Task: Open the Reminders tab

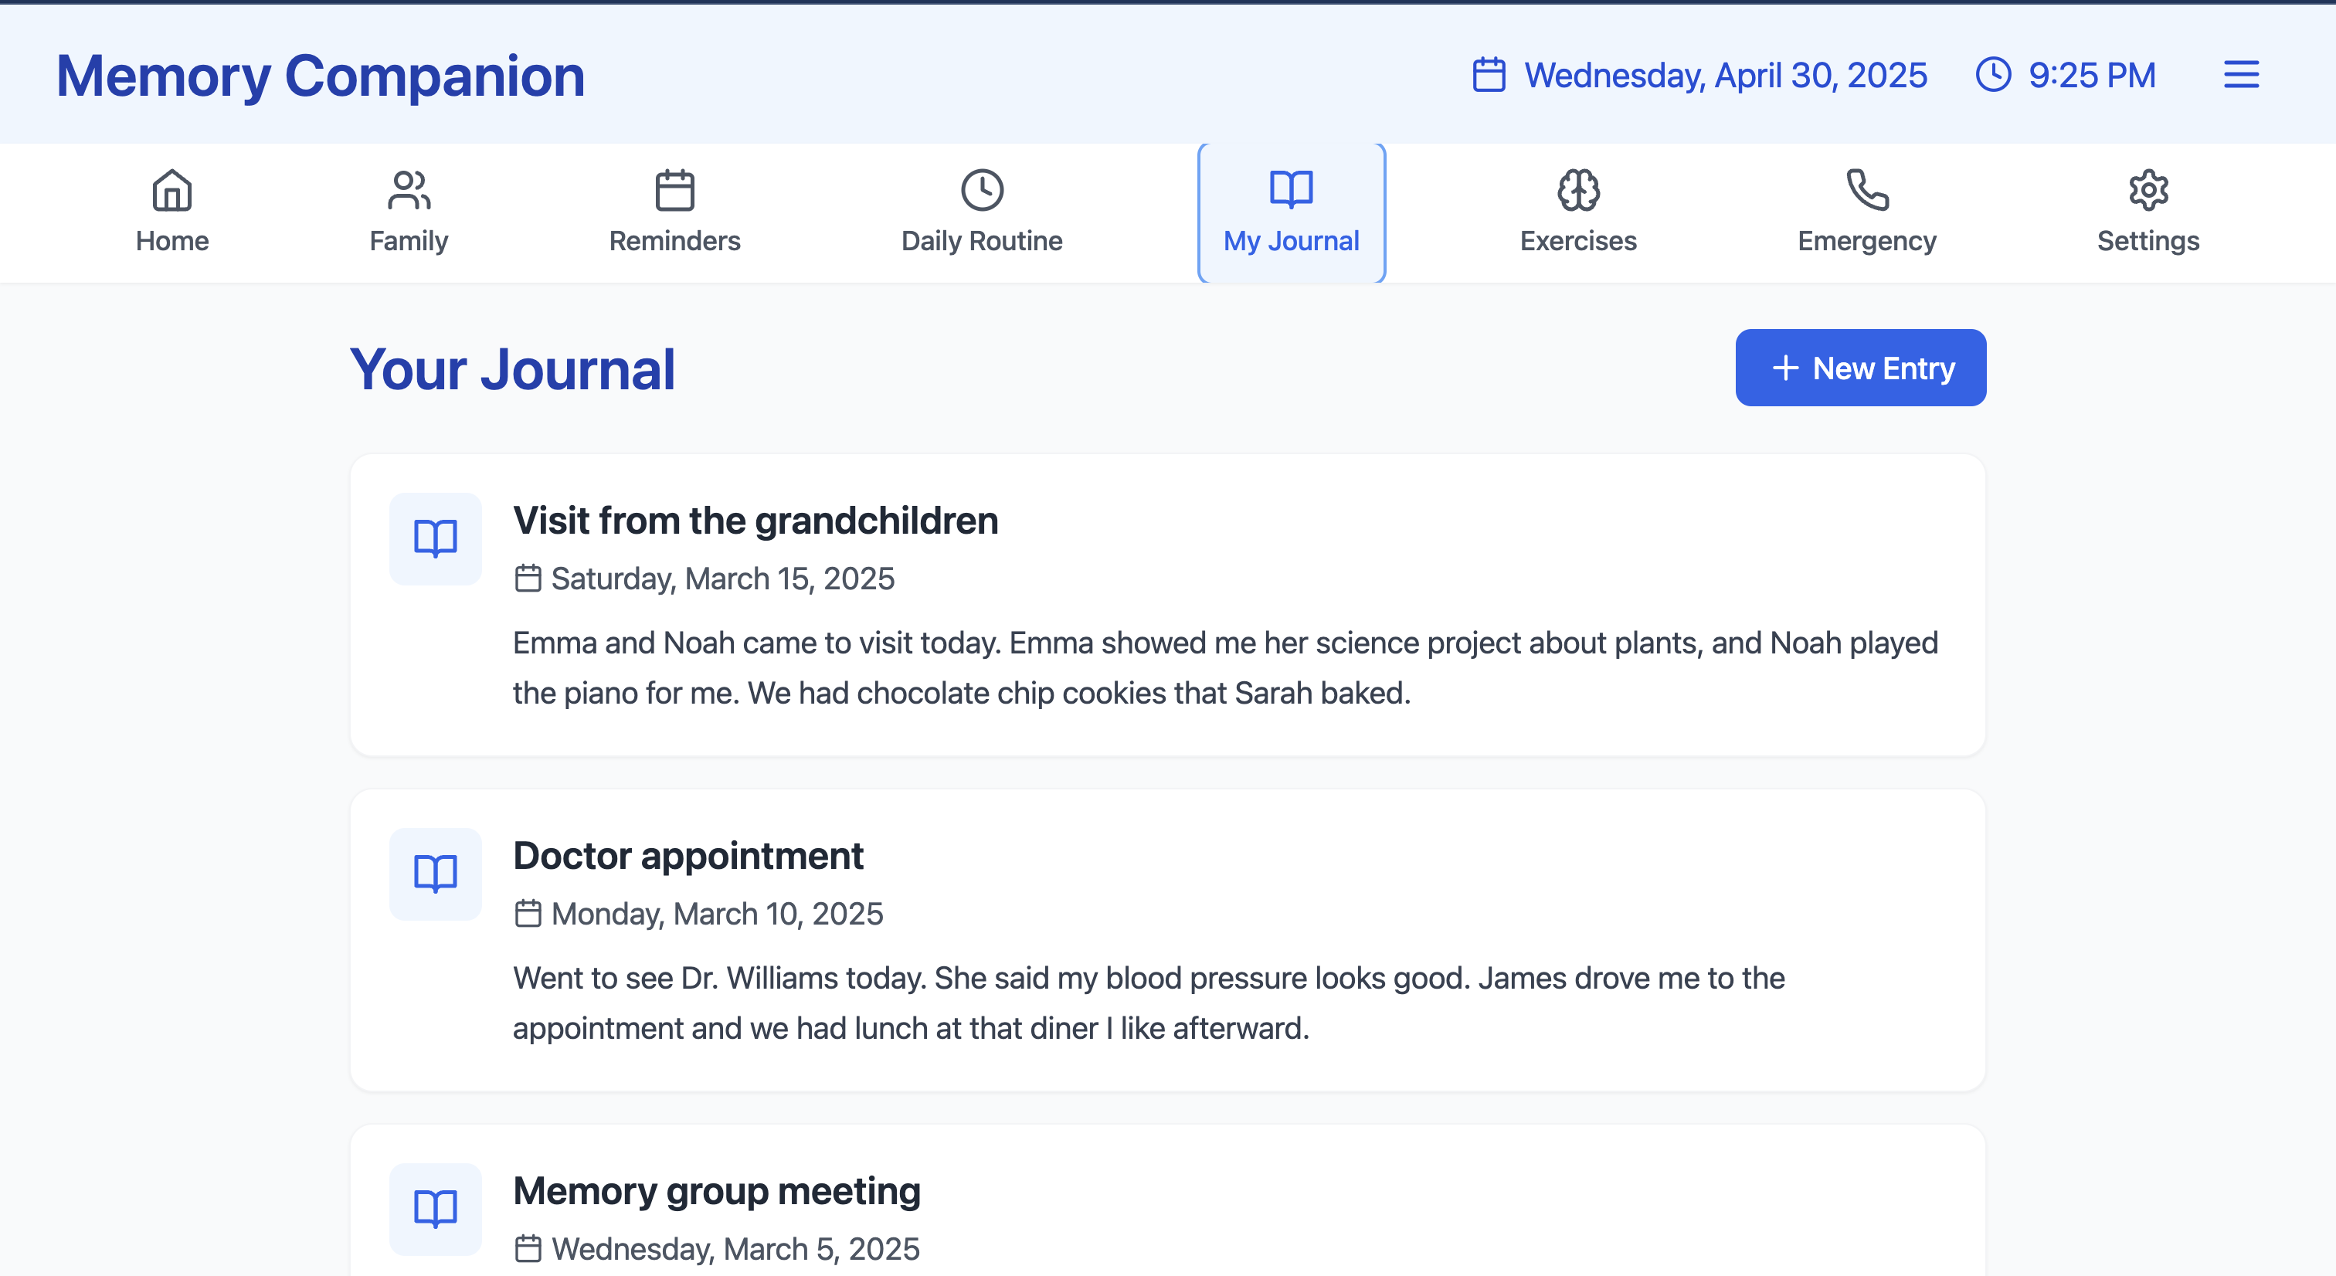Action: pyautogui.click(x=674, y=213)
